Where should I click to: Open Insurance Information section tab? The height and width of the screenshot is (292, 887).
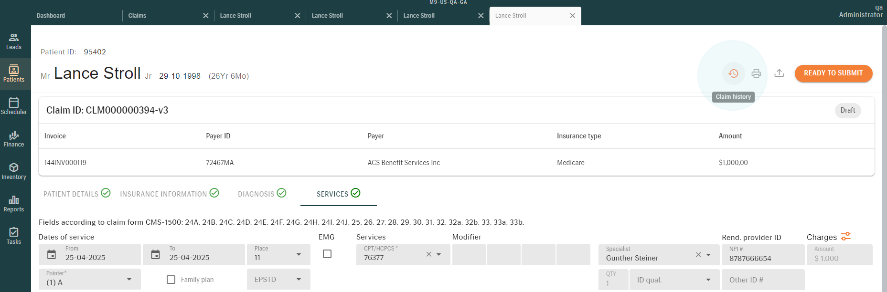(x=170, y=193)
